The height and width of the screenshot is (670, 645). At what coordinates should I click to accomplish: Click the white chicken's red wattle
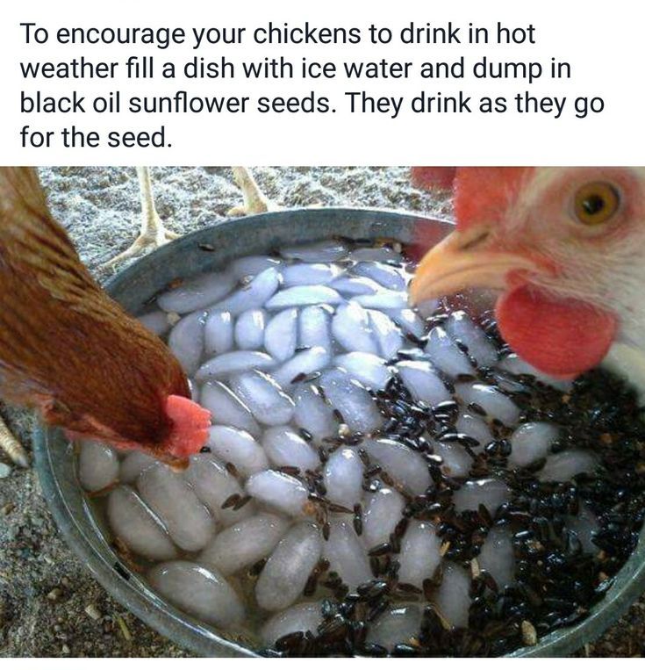tap(555, 331)
